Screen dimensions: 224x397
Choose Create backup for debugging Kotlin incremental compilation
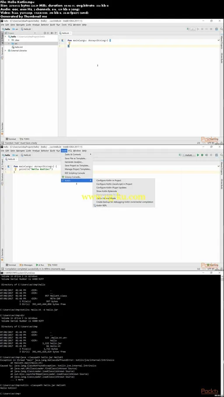point(124,202)
